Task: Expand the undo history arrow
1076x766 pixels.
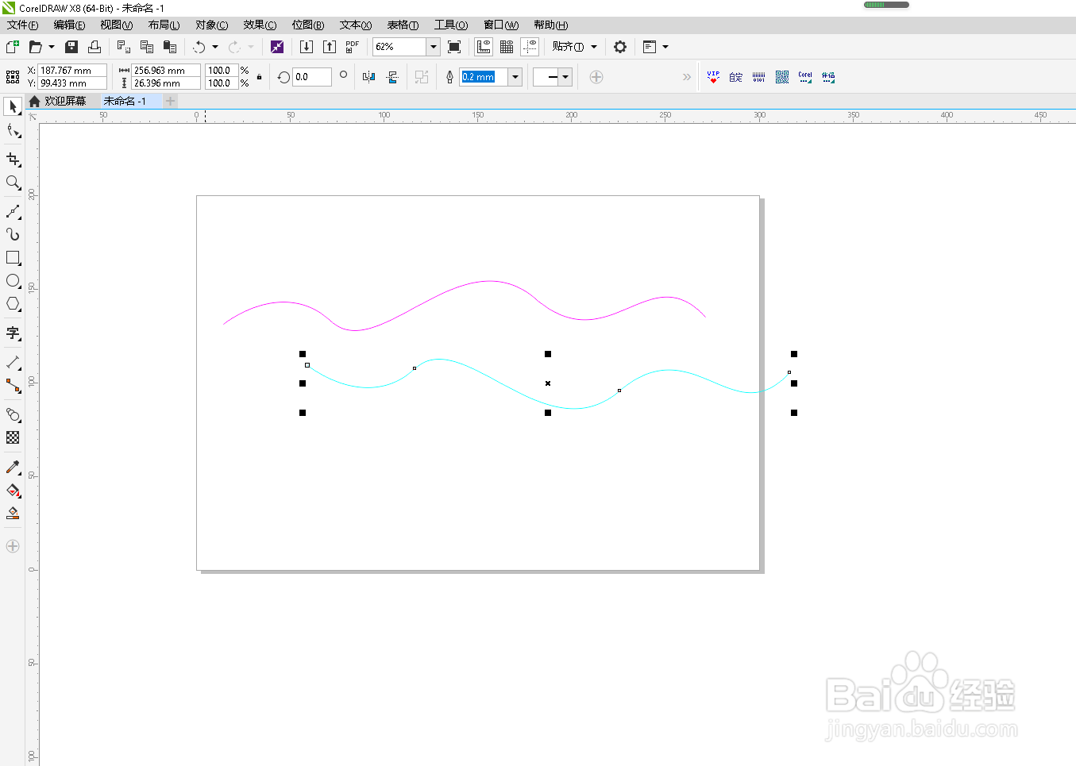Action: tap(215, 47)
